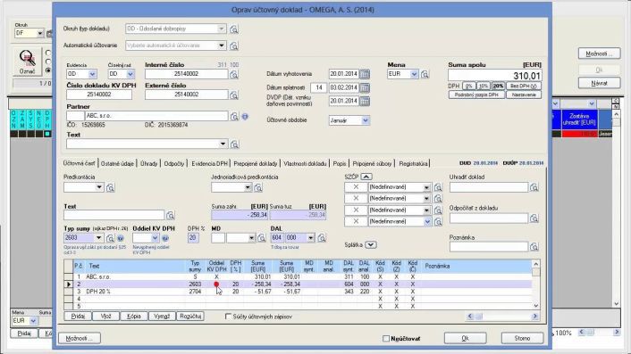Open lookup icon beside Automatické účtovanie

coord(234,45)
